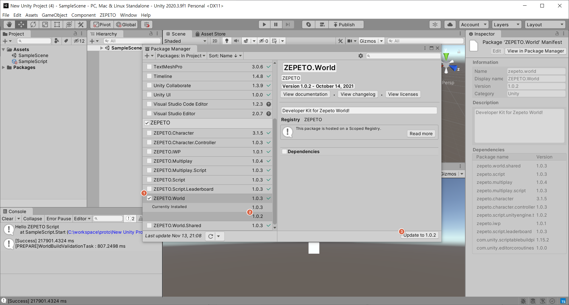Select the Scale tool
Image resolution: width=569 pixels, height=305 pixels.
(45, 24)
